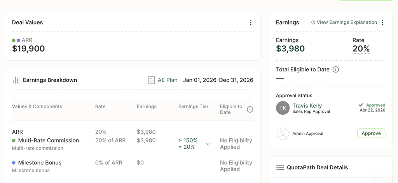Click the 'Multi-rate commission' gray subtitle
The height and width of the screenshot is (183, 398).
point(38,148)
